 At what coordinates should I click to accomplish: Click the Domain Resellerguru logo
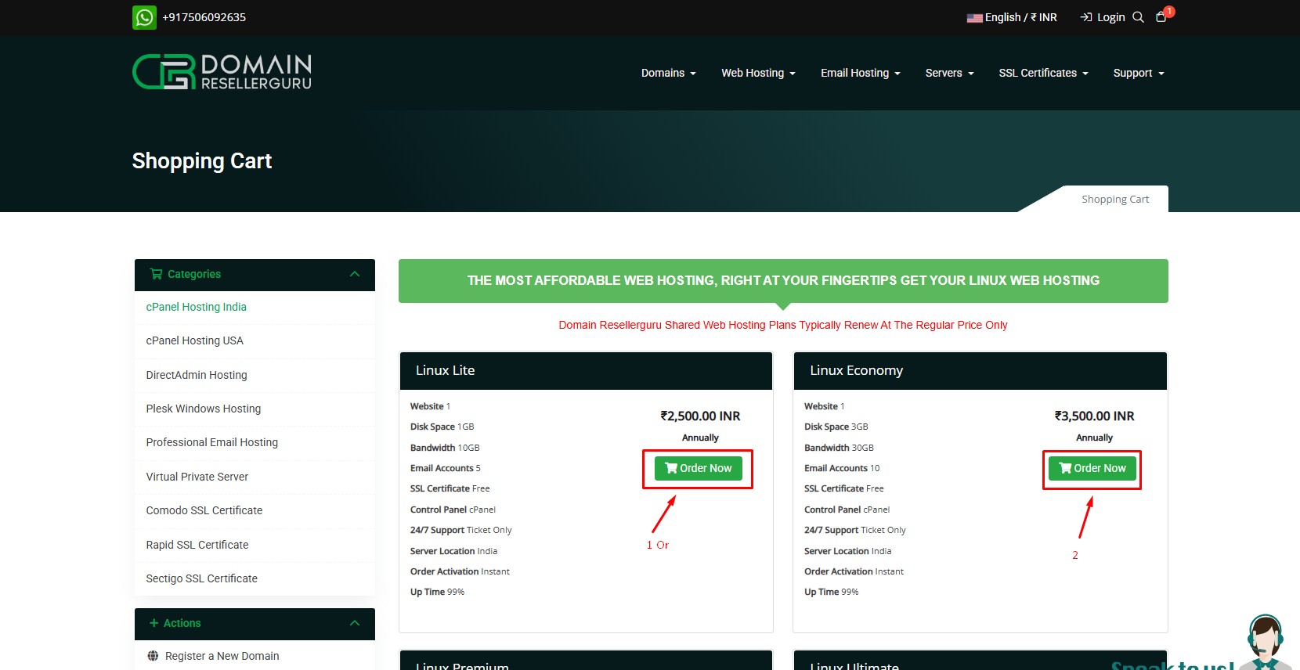point(222,72)
